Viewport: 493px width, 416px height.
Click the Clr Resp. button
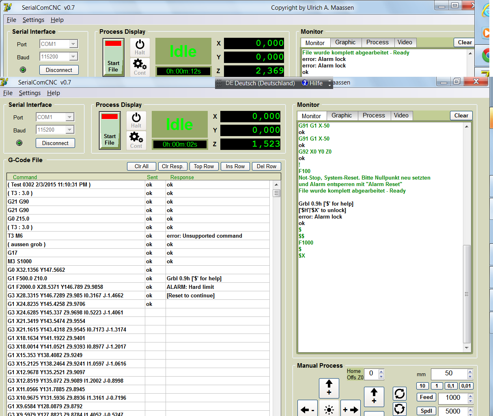pyautogui.click(x=172, y=166)
